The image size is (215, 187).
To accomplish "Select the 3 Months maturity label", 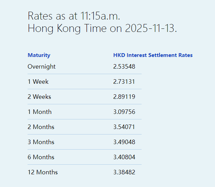I will (41, 142).
